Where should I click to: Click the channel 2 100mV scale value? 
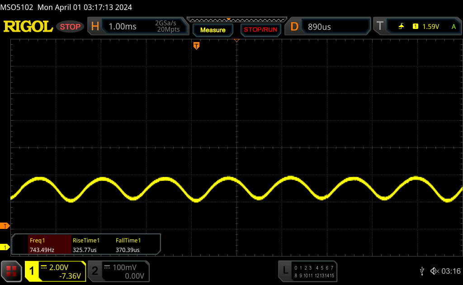tap(125, 267)
